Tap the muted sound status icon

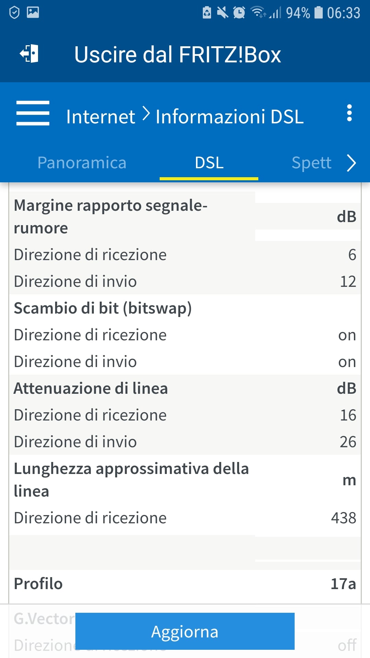[x=223, y=13]
